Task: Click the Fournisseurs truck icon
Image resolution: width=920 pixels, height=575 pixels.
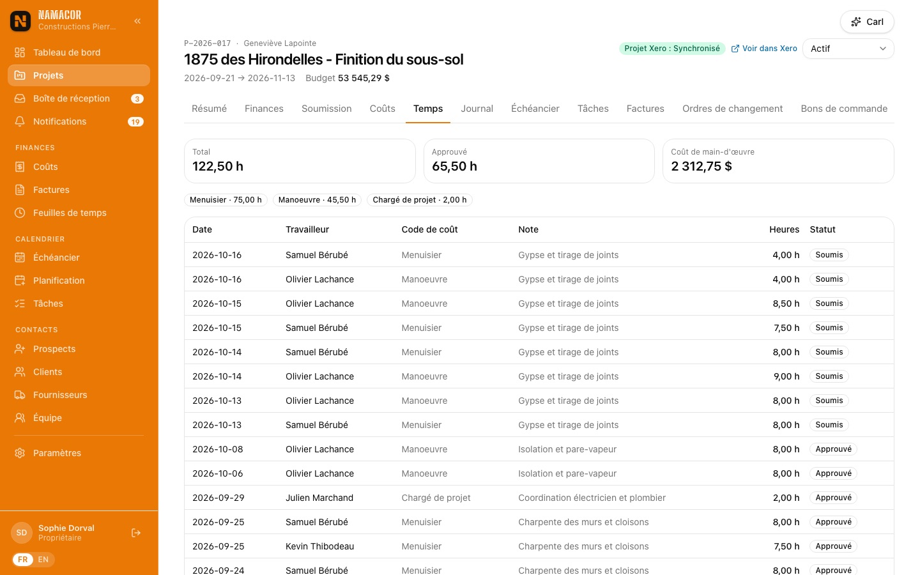Action: [20, 395]
